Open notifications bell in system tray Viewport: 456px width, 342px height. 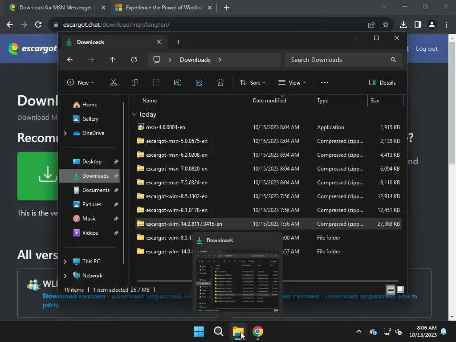[x=444, y=331]
